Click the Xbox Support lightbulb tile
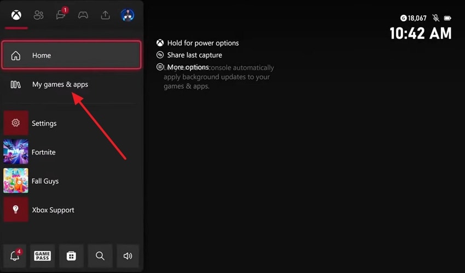The height and width of the screenshot is (273, 465). point(16,210)
